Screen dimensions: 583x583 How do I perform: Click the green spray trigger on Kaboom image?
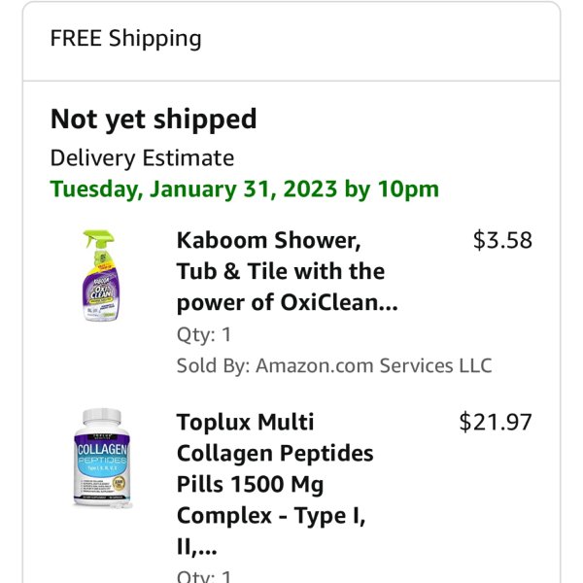[97, 238]
